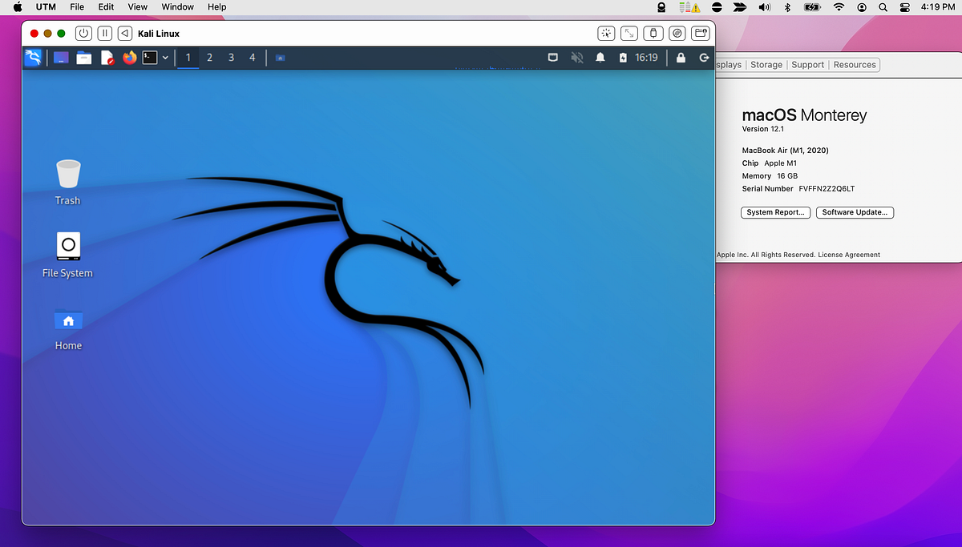Click the System Report button
The height and width of the screenshot is (547, 962).
click(x=774, y=212)
